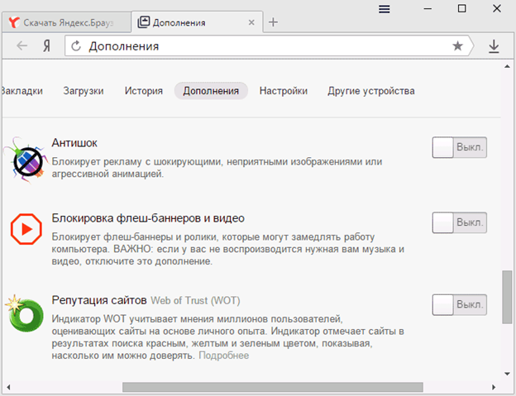516x396 pixels.
Task: Enable the Репутация сайтов toggle
Action: 460,304
